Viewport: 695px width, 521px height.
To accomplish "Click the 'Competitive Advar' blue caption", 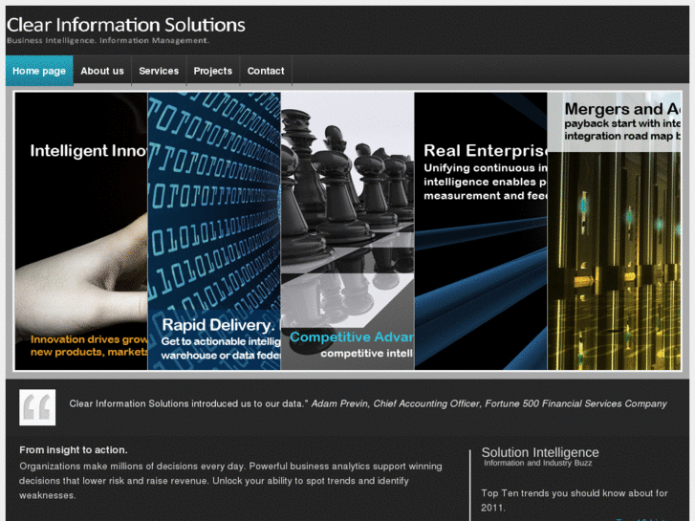I will click(x=352, y=337).
